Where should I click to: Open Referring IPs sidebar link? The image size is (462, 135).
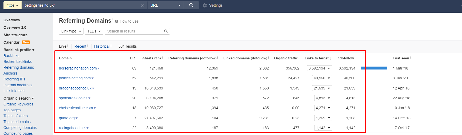pyautogui.click(x=14, y=79)
